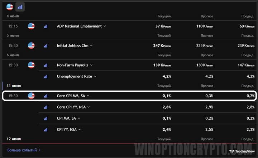
Task: Expand Non-Farm Payrolls event details
Action: [x=91, y=65]
